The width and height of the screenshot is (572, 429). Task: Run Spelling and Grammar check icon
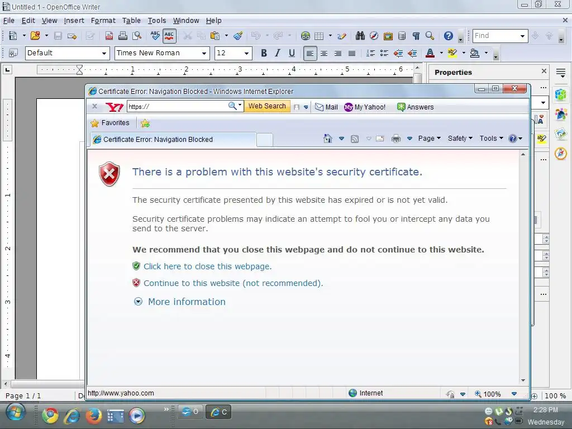pos(155,36)
